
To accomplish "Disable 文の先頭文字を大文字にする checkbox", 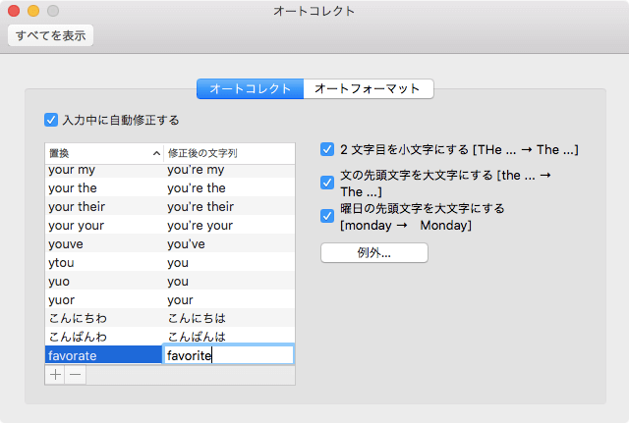I will (x=327, y=183).
